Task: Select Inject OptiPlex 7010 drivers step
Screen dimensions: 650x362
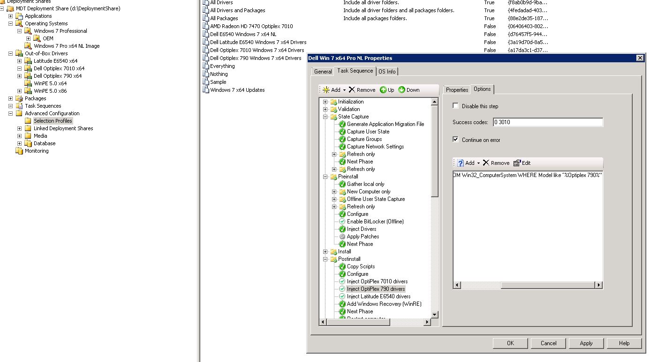Action: click(x=377, y=281)
